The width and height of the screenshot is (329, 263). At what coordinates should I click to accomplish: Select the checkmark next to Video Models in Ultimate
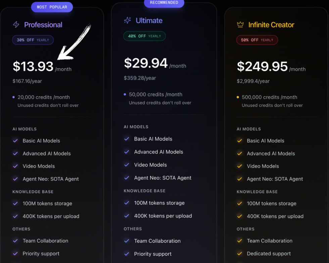(127, 165)
